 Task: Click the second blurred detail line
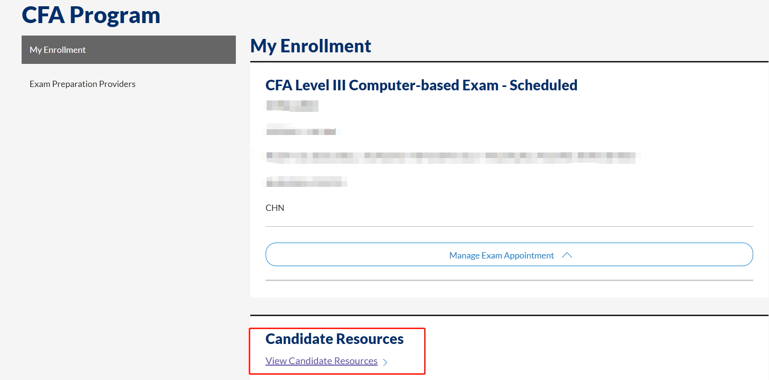(x=301, y=131)
